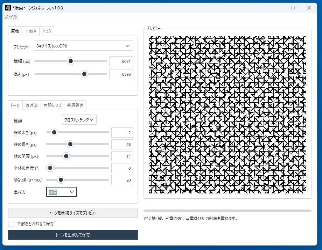Focus the 線の太さ value field

pyautogui.click(x=122, y=133)
